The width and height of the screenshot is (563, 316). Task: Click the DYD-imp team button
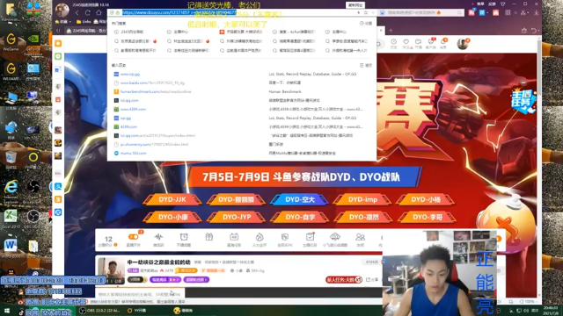coord(362,199)
